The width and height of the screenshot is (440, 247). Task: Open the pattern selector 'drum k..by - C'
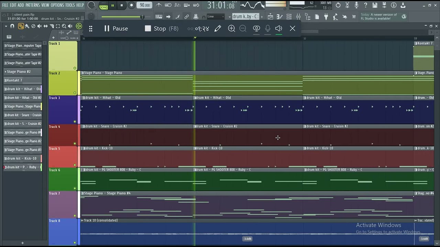tap(246, 16)
